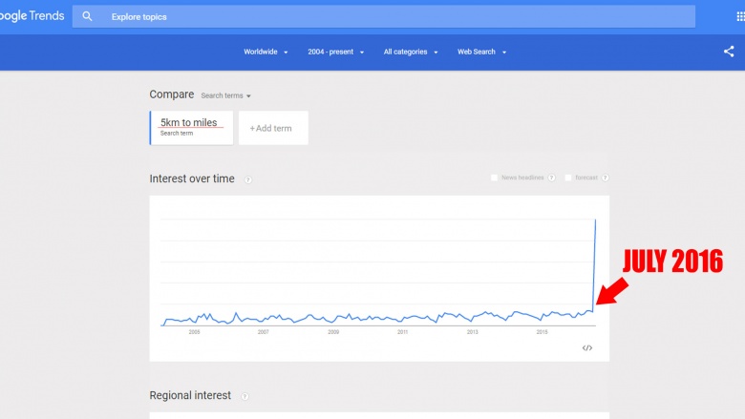Viewport: 745px width, 419px height.
Task: Click the 2007 axis label
Action: (264, 332)
